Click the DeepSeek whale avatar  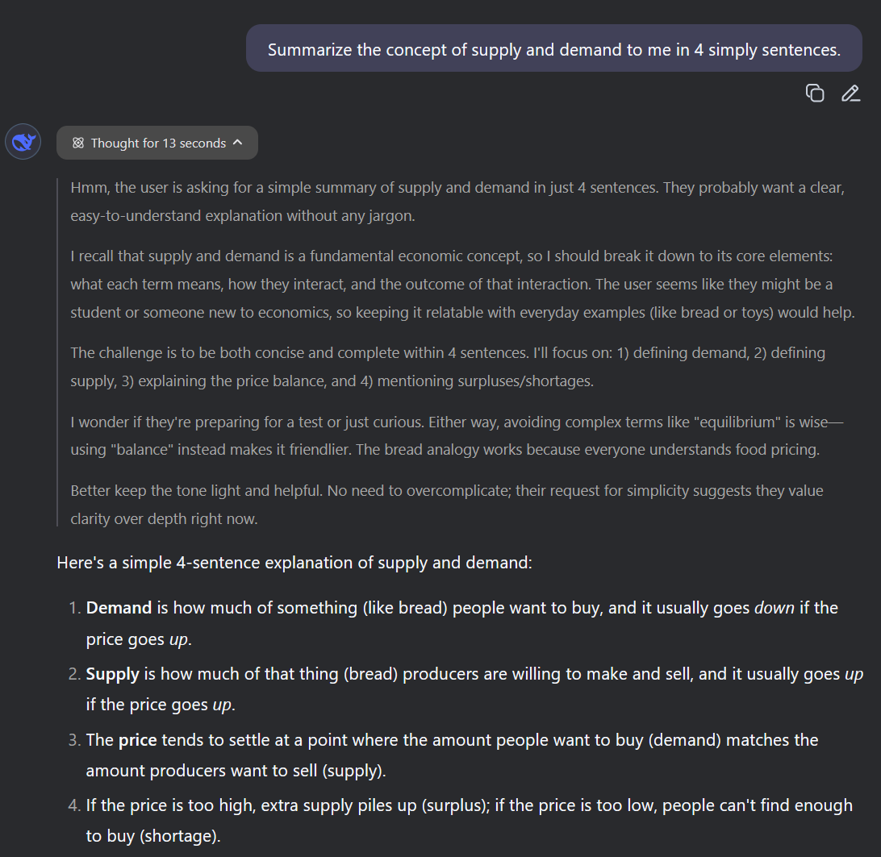23,142
